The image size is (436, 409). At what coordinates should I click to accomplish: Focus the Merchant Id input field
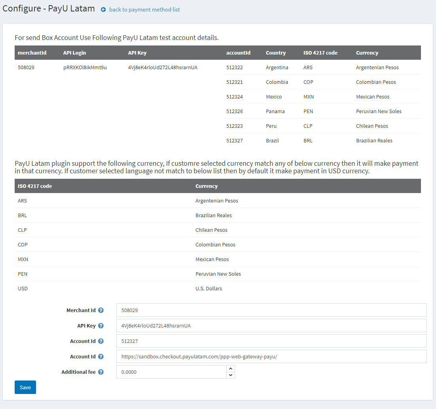(x=271, y=310)
